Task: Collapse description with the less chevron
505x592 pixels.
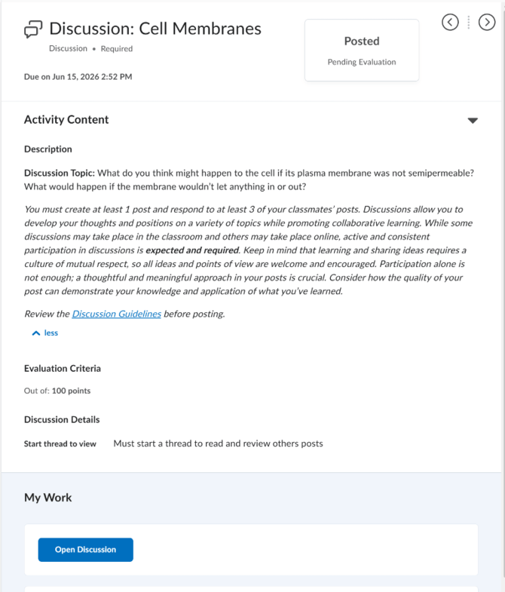Action: point(36,333)
